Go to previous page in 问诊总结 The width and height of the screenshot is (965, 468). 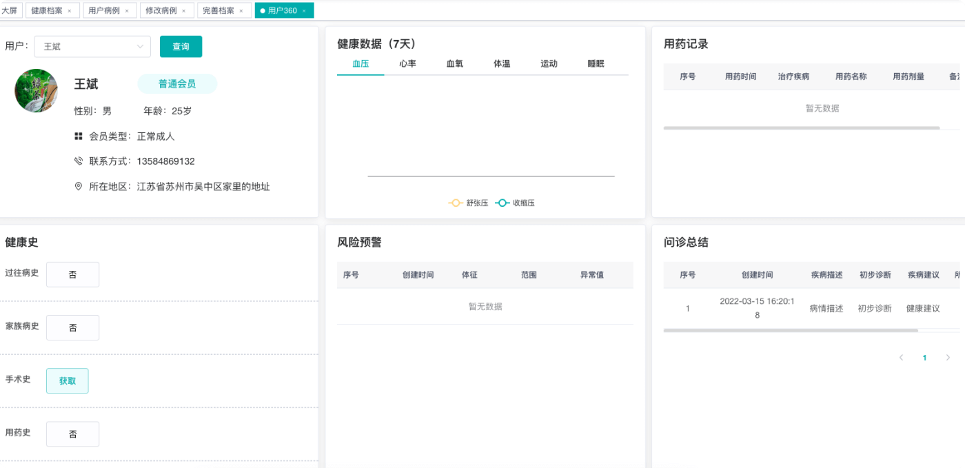coord(901,358)
